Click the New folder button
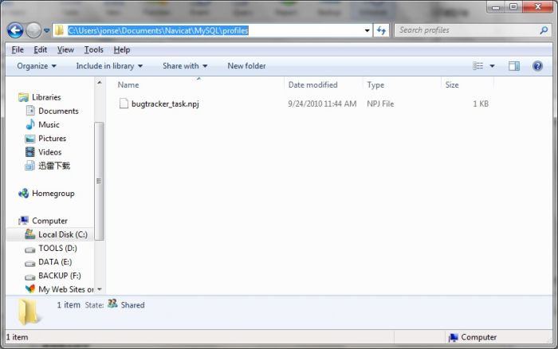The width and height of the screenshot is (558, 349). tap(246, 66)
